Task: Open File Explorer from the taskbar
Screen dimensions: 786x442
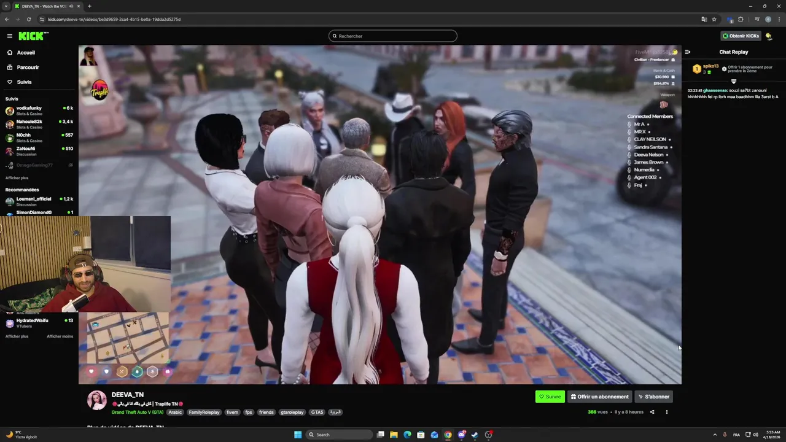Action: click(394, 435)
